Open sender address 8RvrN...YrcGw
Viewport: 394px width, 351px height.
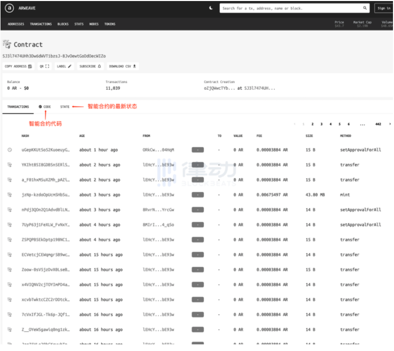(159, 210)
